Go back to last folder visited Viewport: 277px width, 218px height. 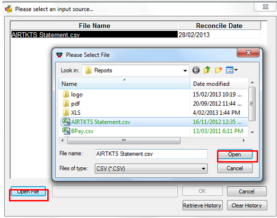pyautogui.click(x=196, y=70)
